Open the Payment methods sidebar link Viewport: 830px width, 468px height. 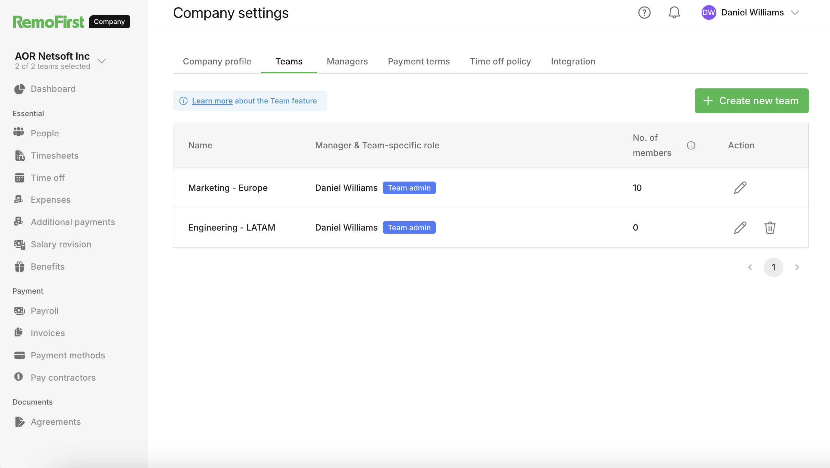[x=68, y=355]
